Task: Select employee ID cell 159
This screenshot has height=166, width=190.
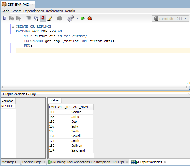Action: (x=60, y=131)
